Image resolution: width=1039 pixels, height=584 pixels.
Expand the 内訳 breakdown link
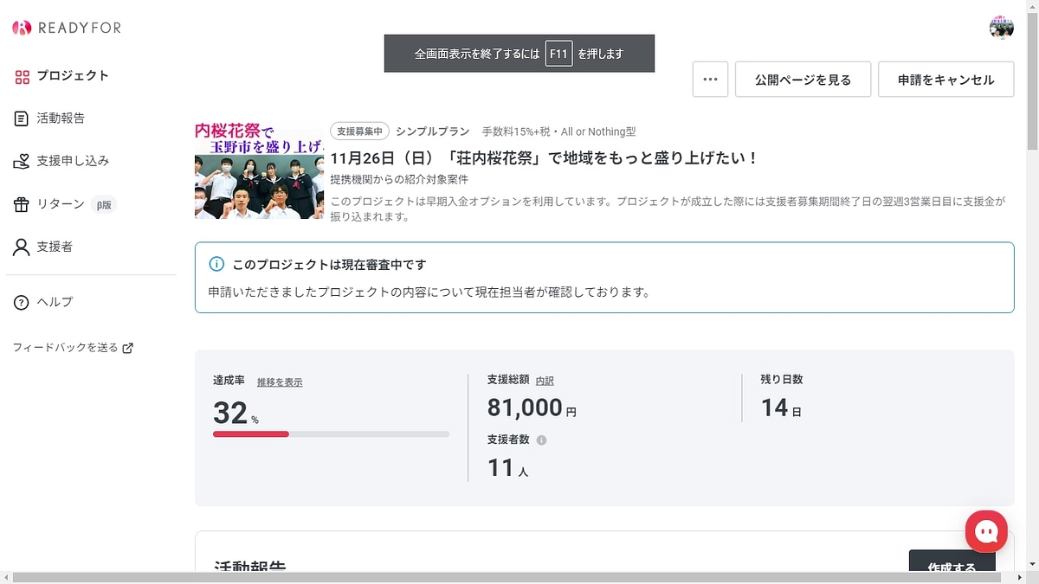pos(545,381)
